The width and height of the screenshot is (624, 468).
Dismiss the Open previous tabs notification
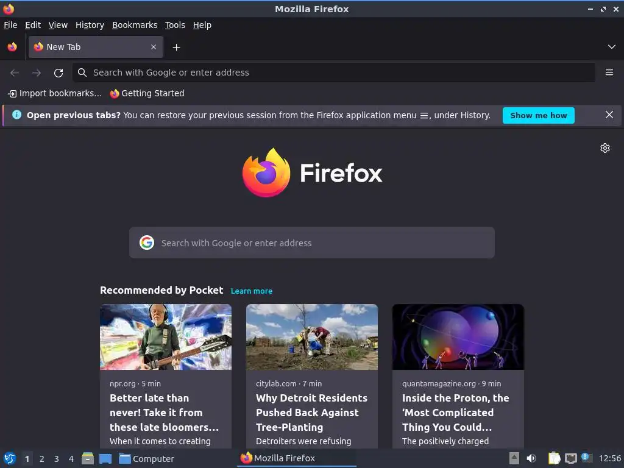coord(609,115)
